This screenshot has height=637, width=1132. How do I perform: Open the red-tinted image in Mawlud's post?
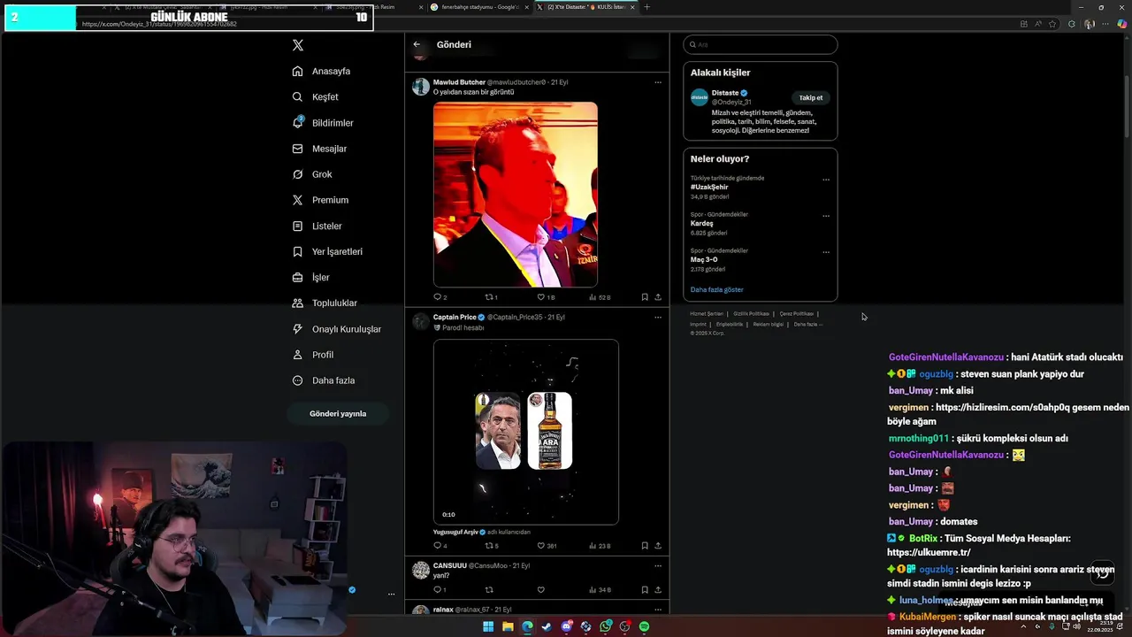pyautogui.click(x=516, y=195)
